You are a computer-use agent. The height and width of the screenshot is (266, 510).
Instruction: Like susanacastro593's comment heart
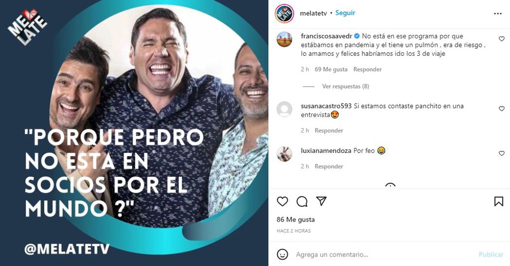(502, 109)
